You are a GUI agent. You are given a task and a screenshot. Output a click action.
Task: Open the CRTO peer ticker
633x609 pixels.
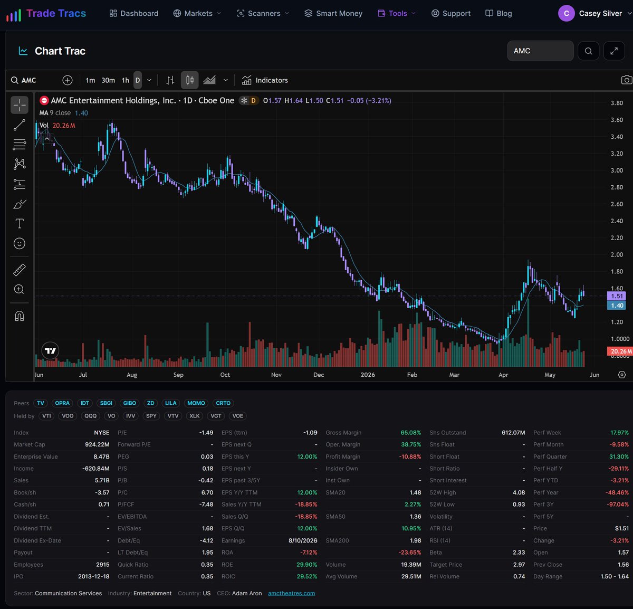click(x=223, y=403)
